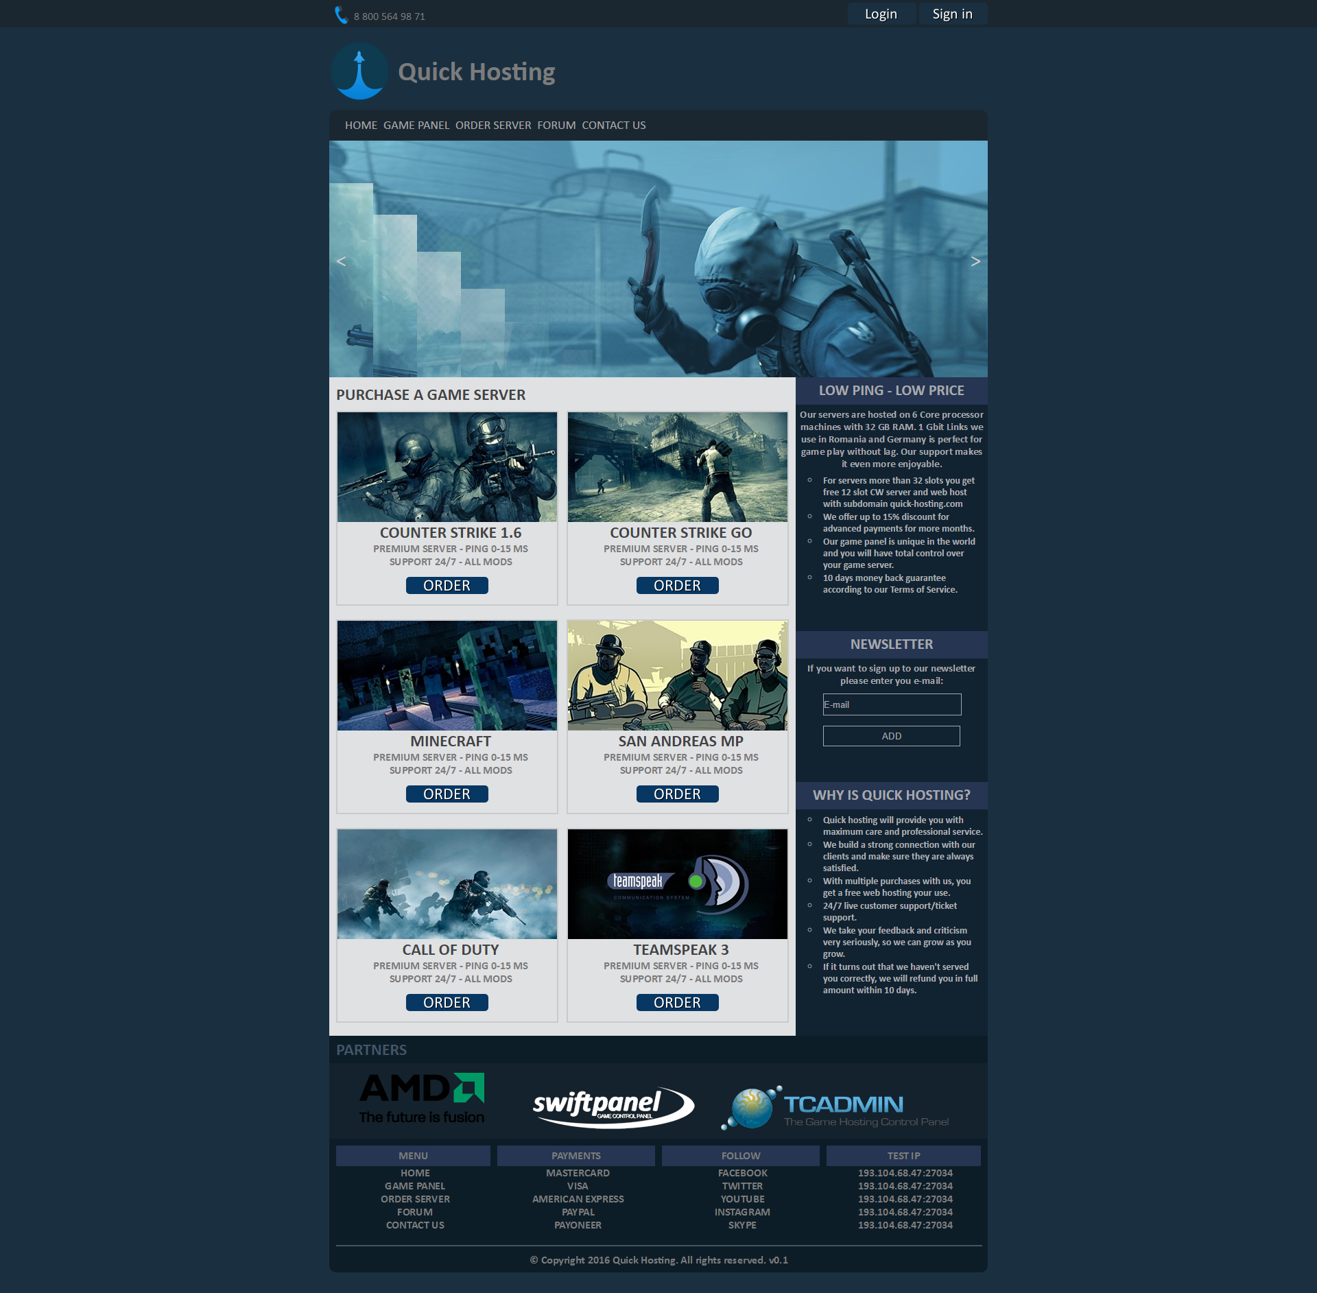Screen dimensions: 1317x1293
Task: Open FACEBOOK in the follow list
Action: [x=742, y=1174]
